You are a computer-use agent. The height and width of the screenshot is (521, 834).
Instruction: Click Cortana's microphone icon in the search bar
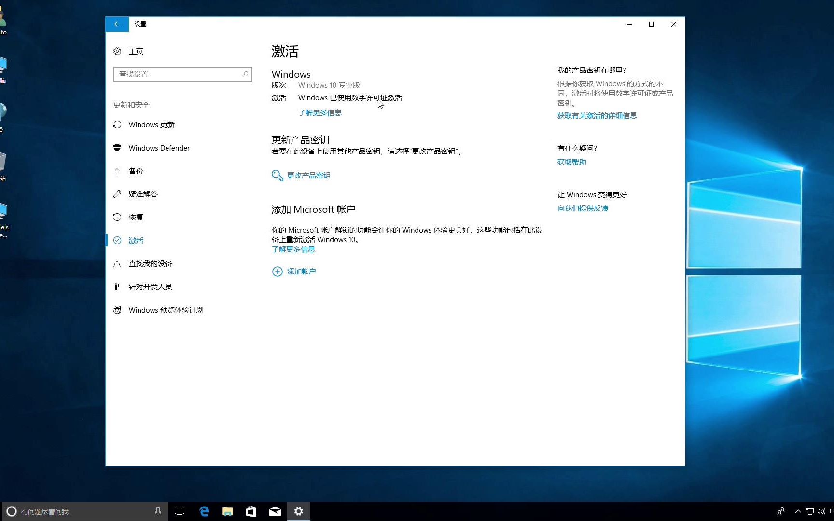(158, 511)
